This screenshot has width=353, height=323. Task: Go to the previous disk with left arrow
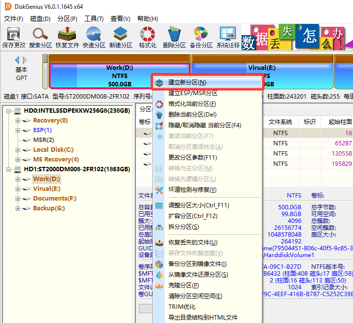[x=17, y=60]
